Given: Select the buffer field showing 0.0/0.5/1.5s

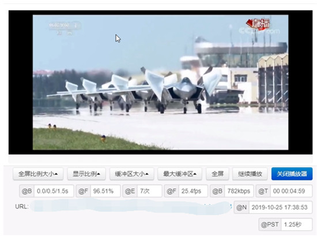Looking at the screenshot, I should (x=54, y=191).
